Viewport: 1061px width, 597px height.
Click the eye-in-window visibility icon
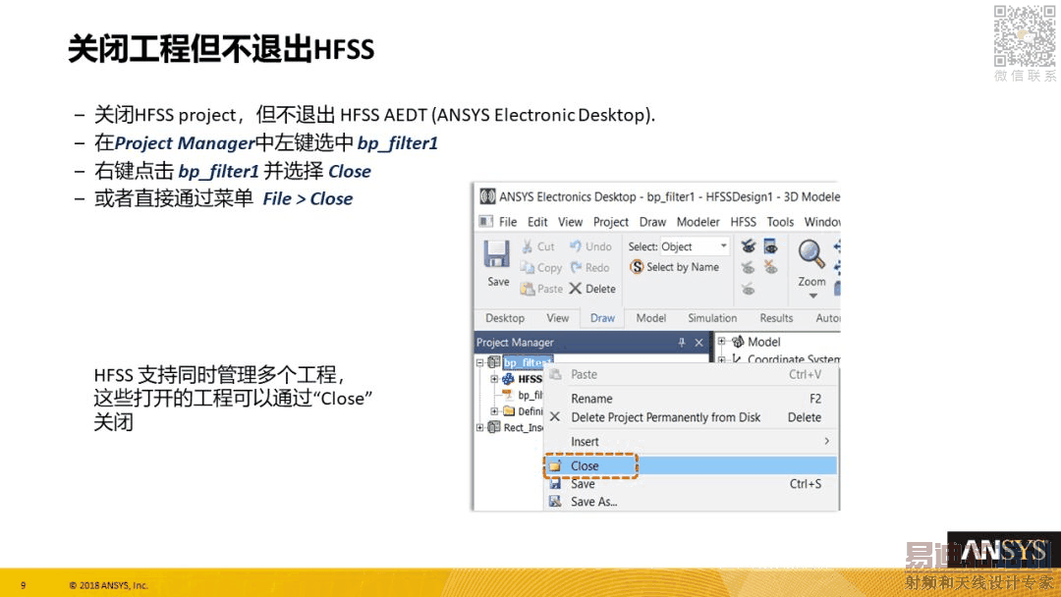771,246
